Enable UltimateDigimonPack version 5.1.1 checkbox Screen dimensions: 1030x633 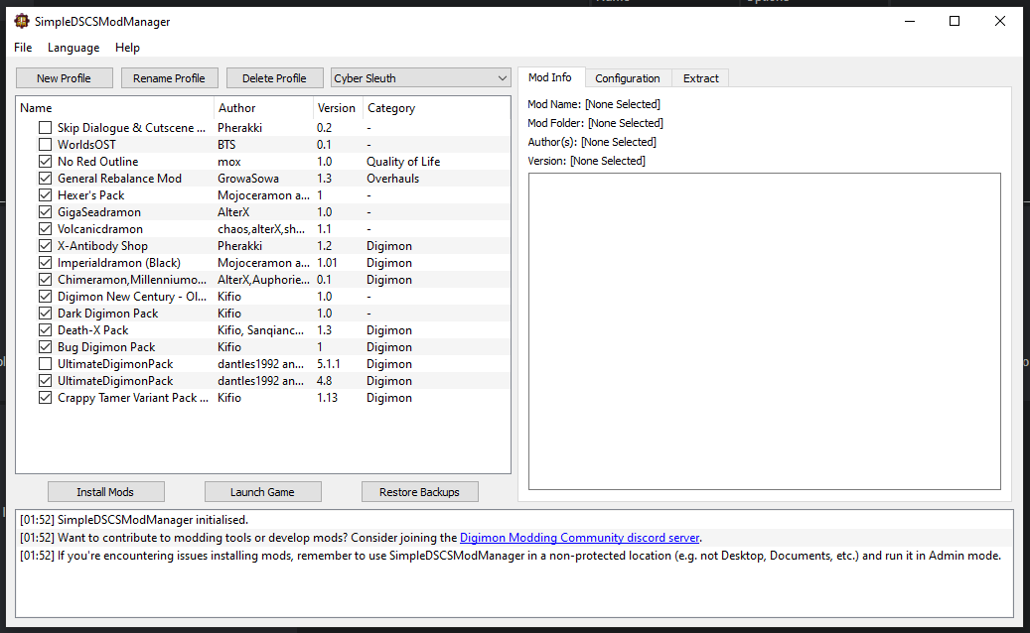45,363
